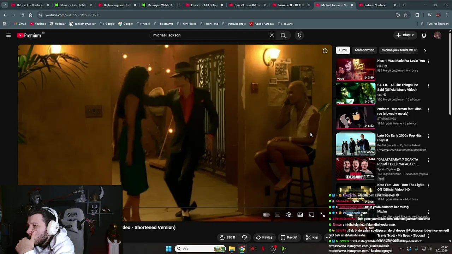Viewport: 452px width, 254px height.
Task: Open the Adobe Acrobat bookmark
Action: pos(262,24)
